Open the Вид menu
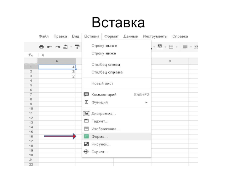The image size is (237, 178). 76,36
